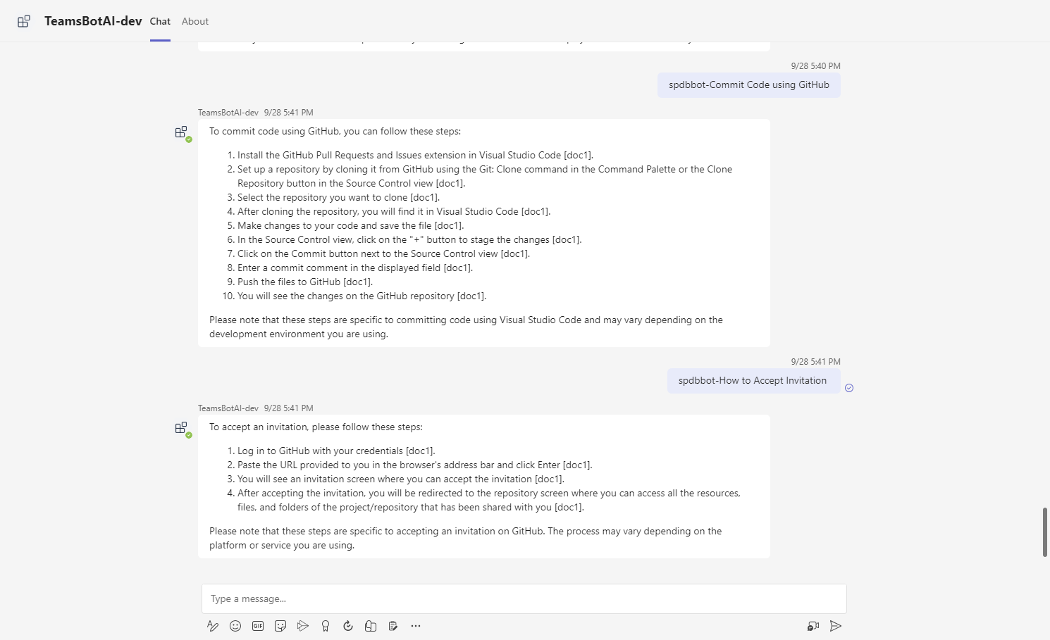Image resolution: width=1050 pixels, height=640 pixels.
Task: Click step 'Make changes to your code and save'
Action: (350, 225)
